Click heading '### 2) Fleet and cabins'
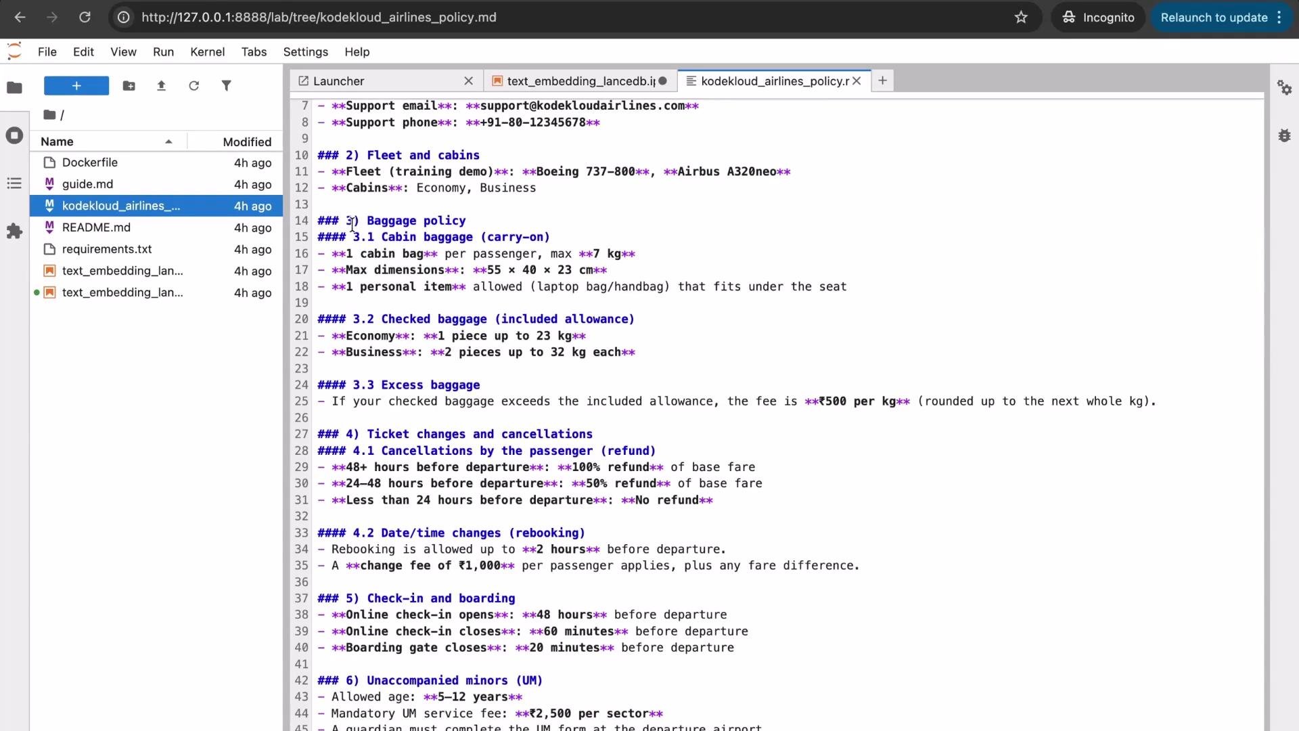The height and width of the screenshot is (731, 1299). [398, 155]
